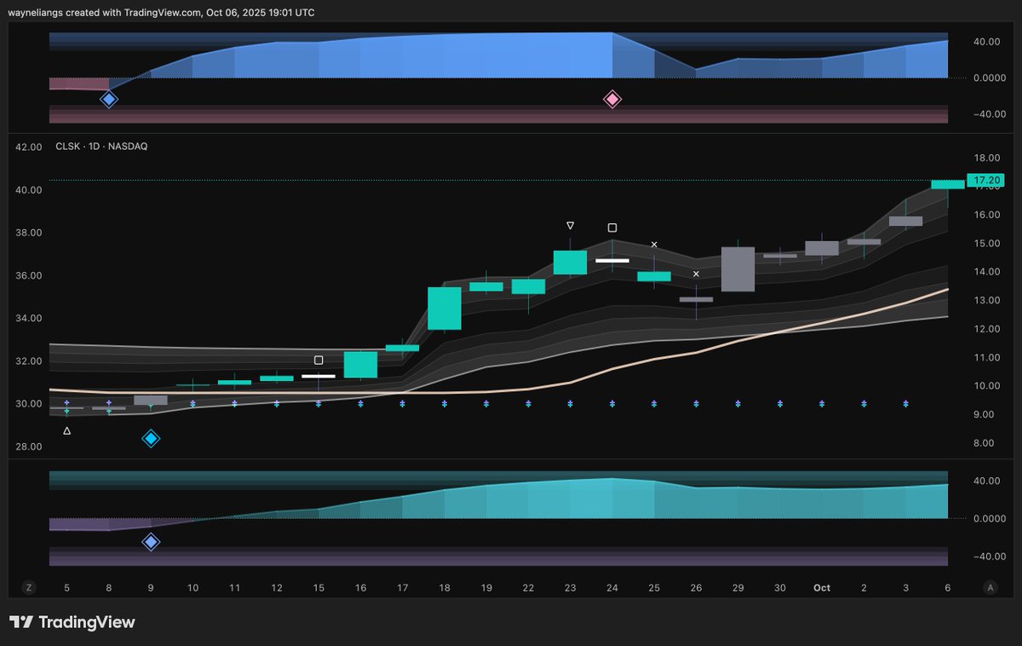Click date label '22' on the time axis

coord(528,588)
